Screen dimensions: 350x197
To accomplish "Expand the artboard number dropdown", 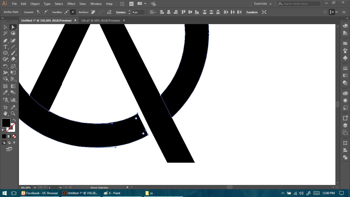I will [x=61, y=188].
